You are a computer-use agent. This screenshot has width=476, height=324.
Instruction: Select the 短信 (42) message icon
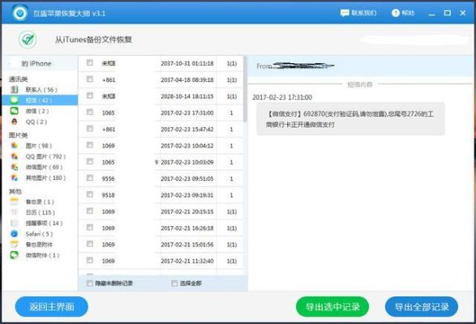pos(15,100)
